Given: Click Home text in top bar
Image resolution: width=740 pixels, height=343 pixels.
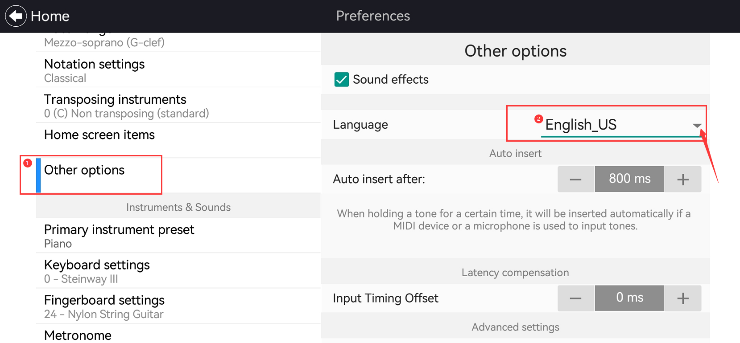Looking at the screenshot, I should (50, 16).
